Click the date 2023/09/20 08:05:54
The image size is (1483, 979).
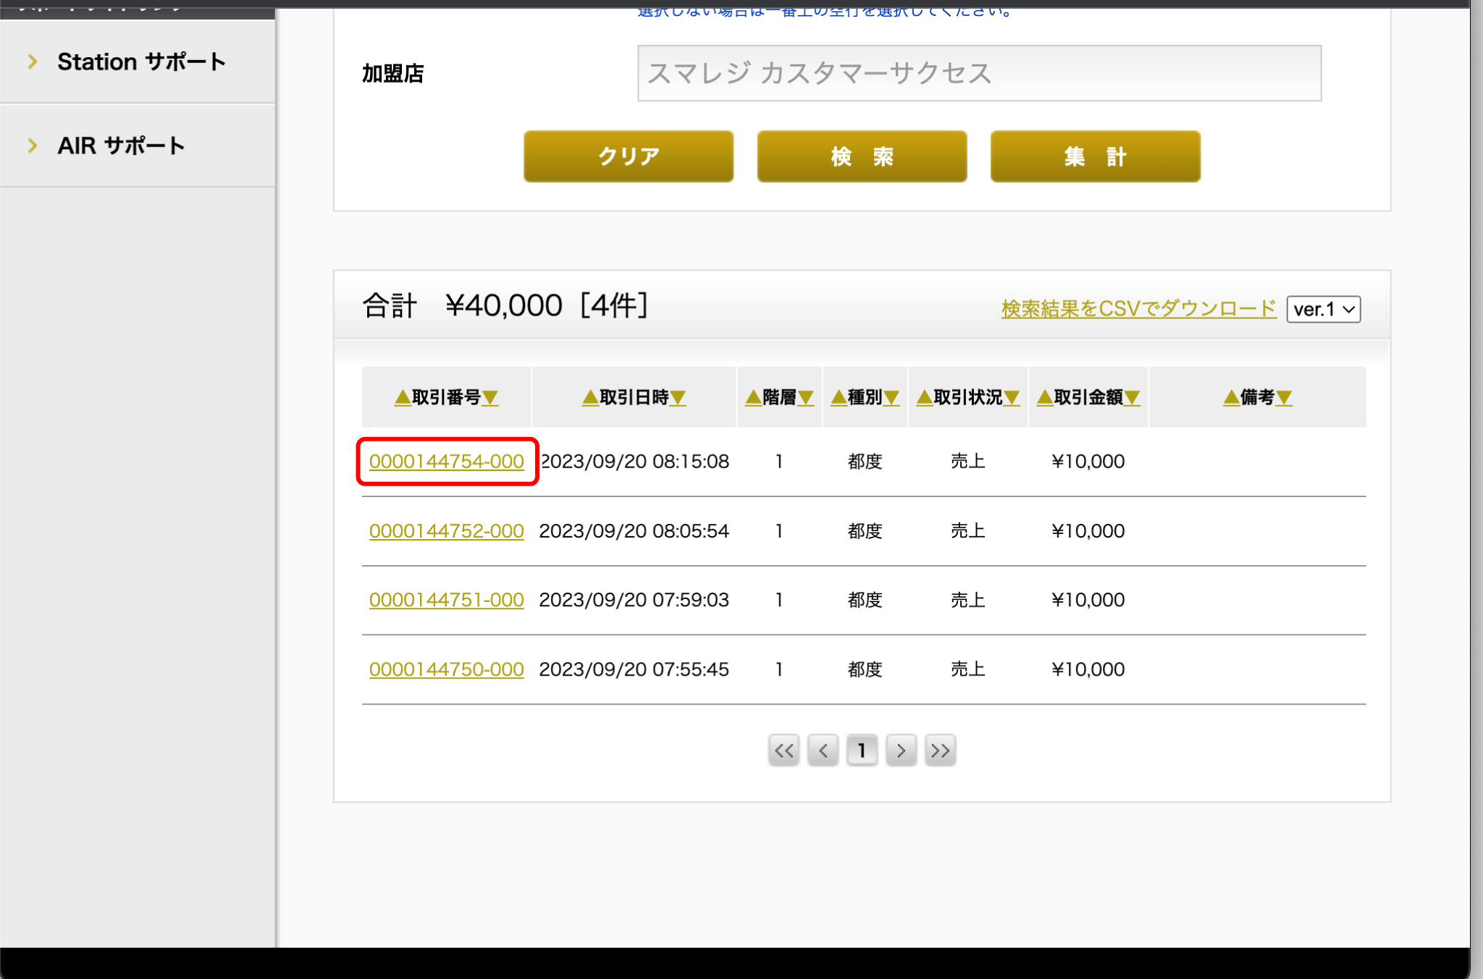(x=634, y=530)
